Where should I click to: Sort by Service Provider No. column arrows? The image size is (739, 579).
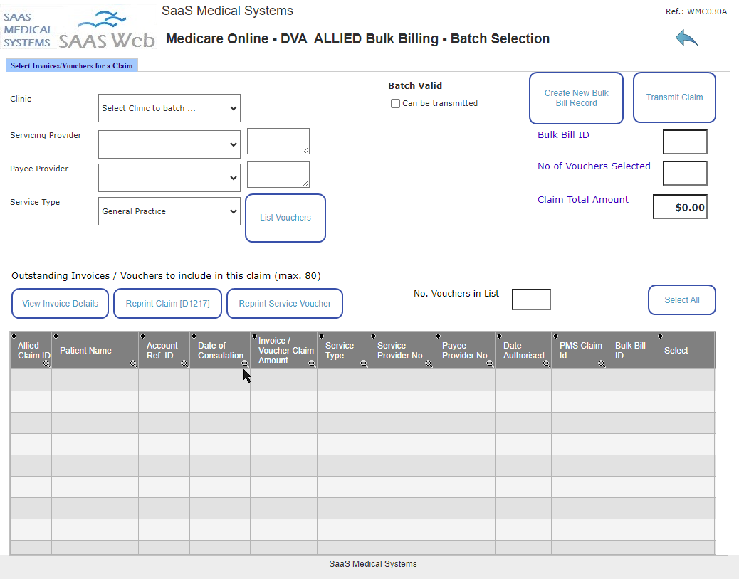coord(373,336)
